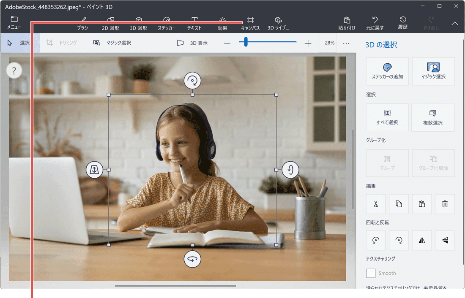Click the zoom slider handle
Screen dimensions: 465x298
(246, 42)
